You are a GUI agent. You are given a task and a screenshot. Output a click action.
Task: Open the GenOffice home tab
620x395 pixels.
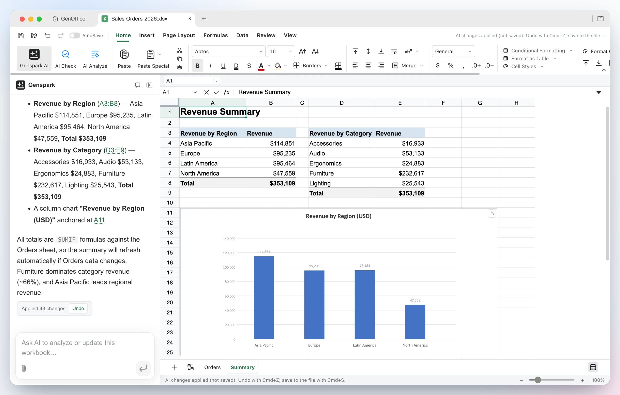click(69, 19)
